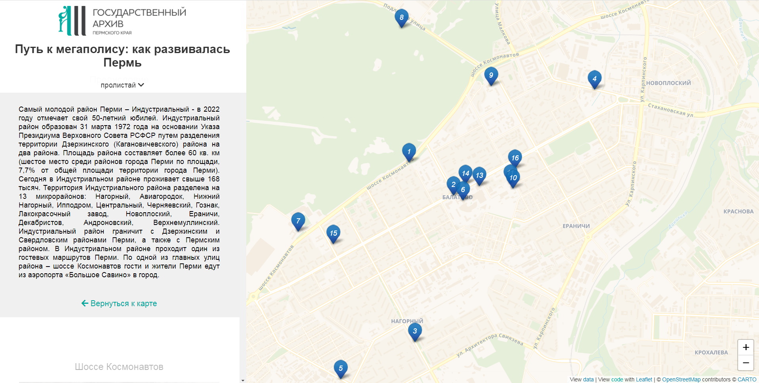
Task: Open map marker number 3
Action: point(415,331)
